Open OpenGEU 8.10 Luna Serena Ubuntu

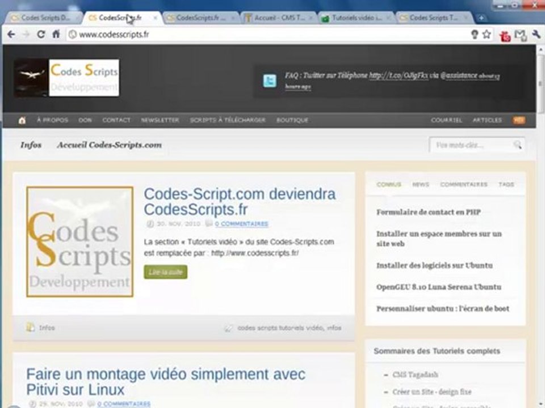click(x=439, y=287)
